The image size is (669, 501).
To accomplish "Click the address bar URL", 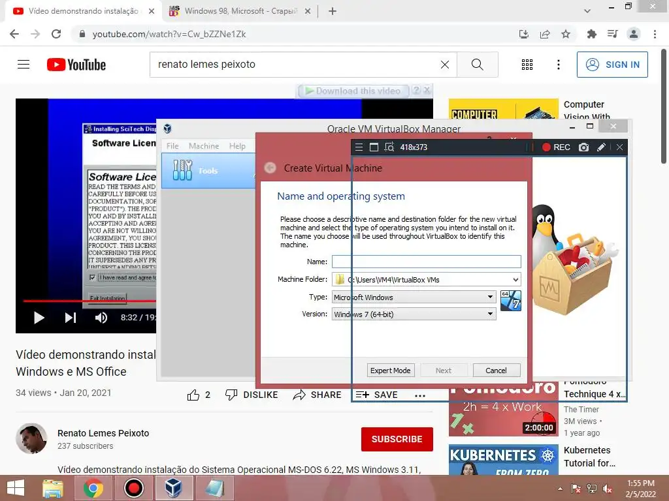I will [169, 34].
